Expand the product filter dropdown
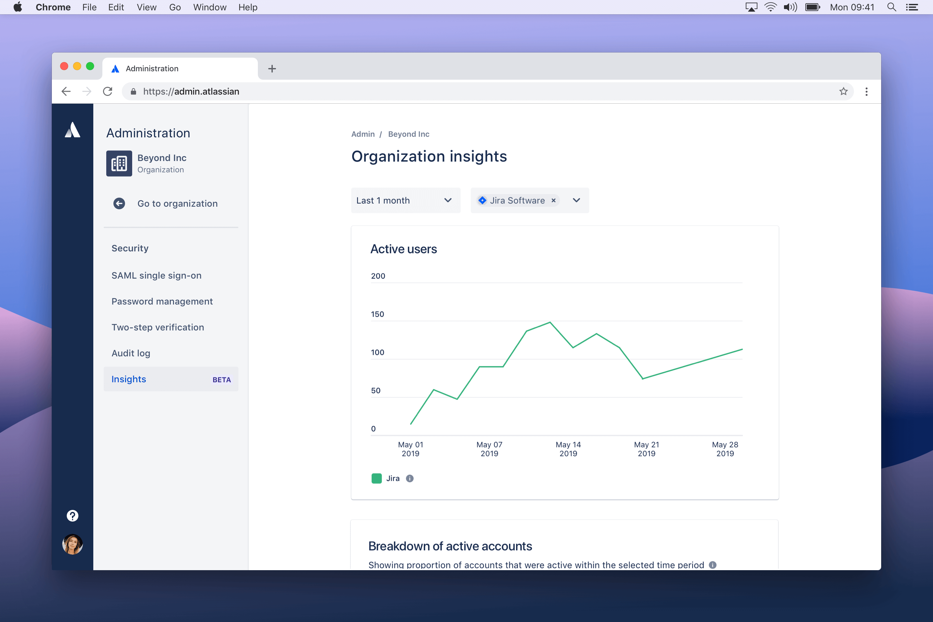This screenshot has width=933, height=622. tap(576, 200)
